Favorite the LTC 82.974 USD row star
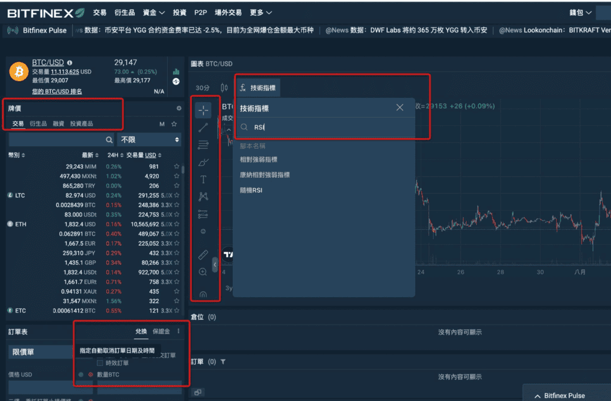This screenshot has width=611, height=401. tap(177, 195)
